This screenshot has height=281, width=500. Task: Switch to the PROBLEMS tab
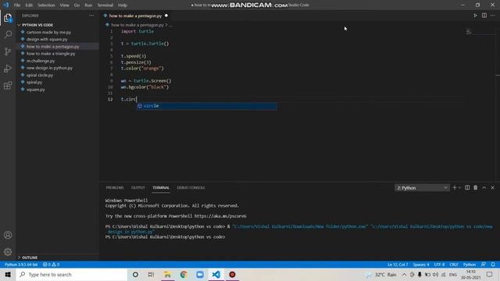[x=115, y=187]
